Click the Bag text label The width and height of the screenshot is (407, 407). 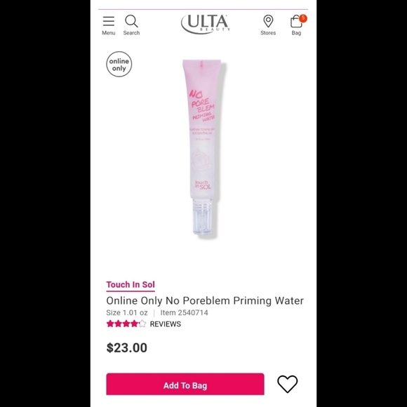click(x=296, y=33)
